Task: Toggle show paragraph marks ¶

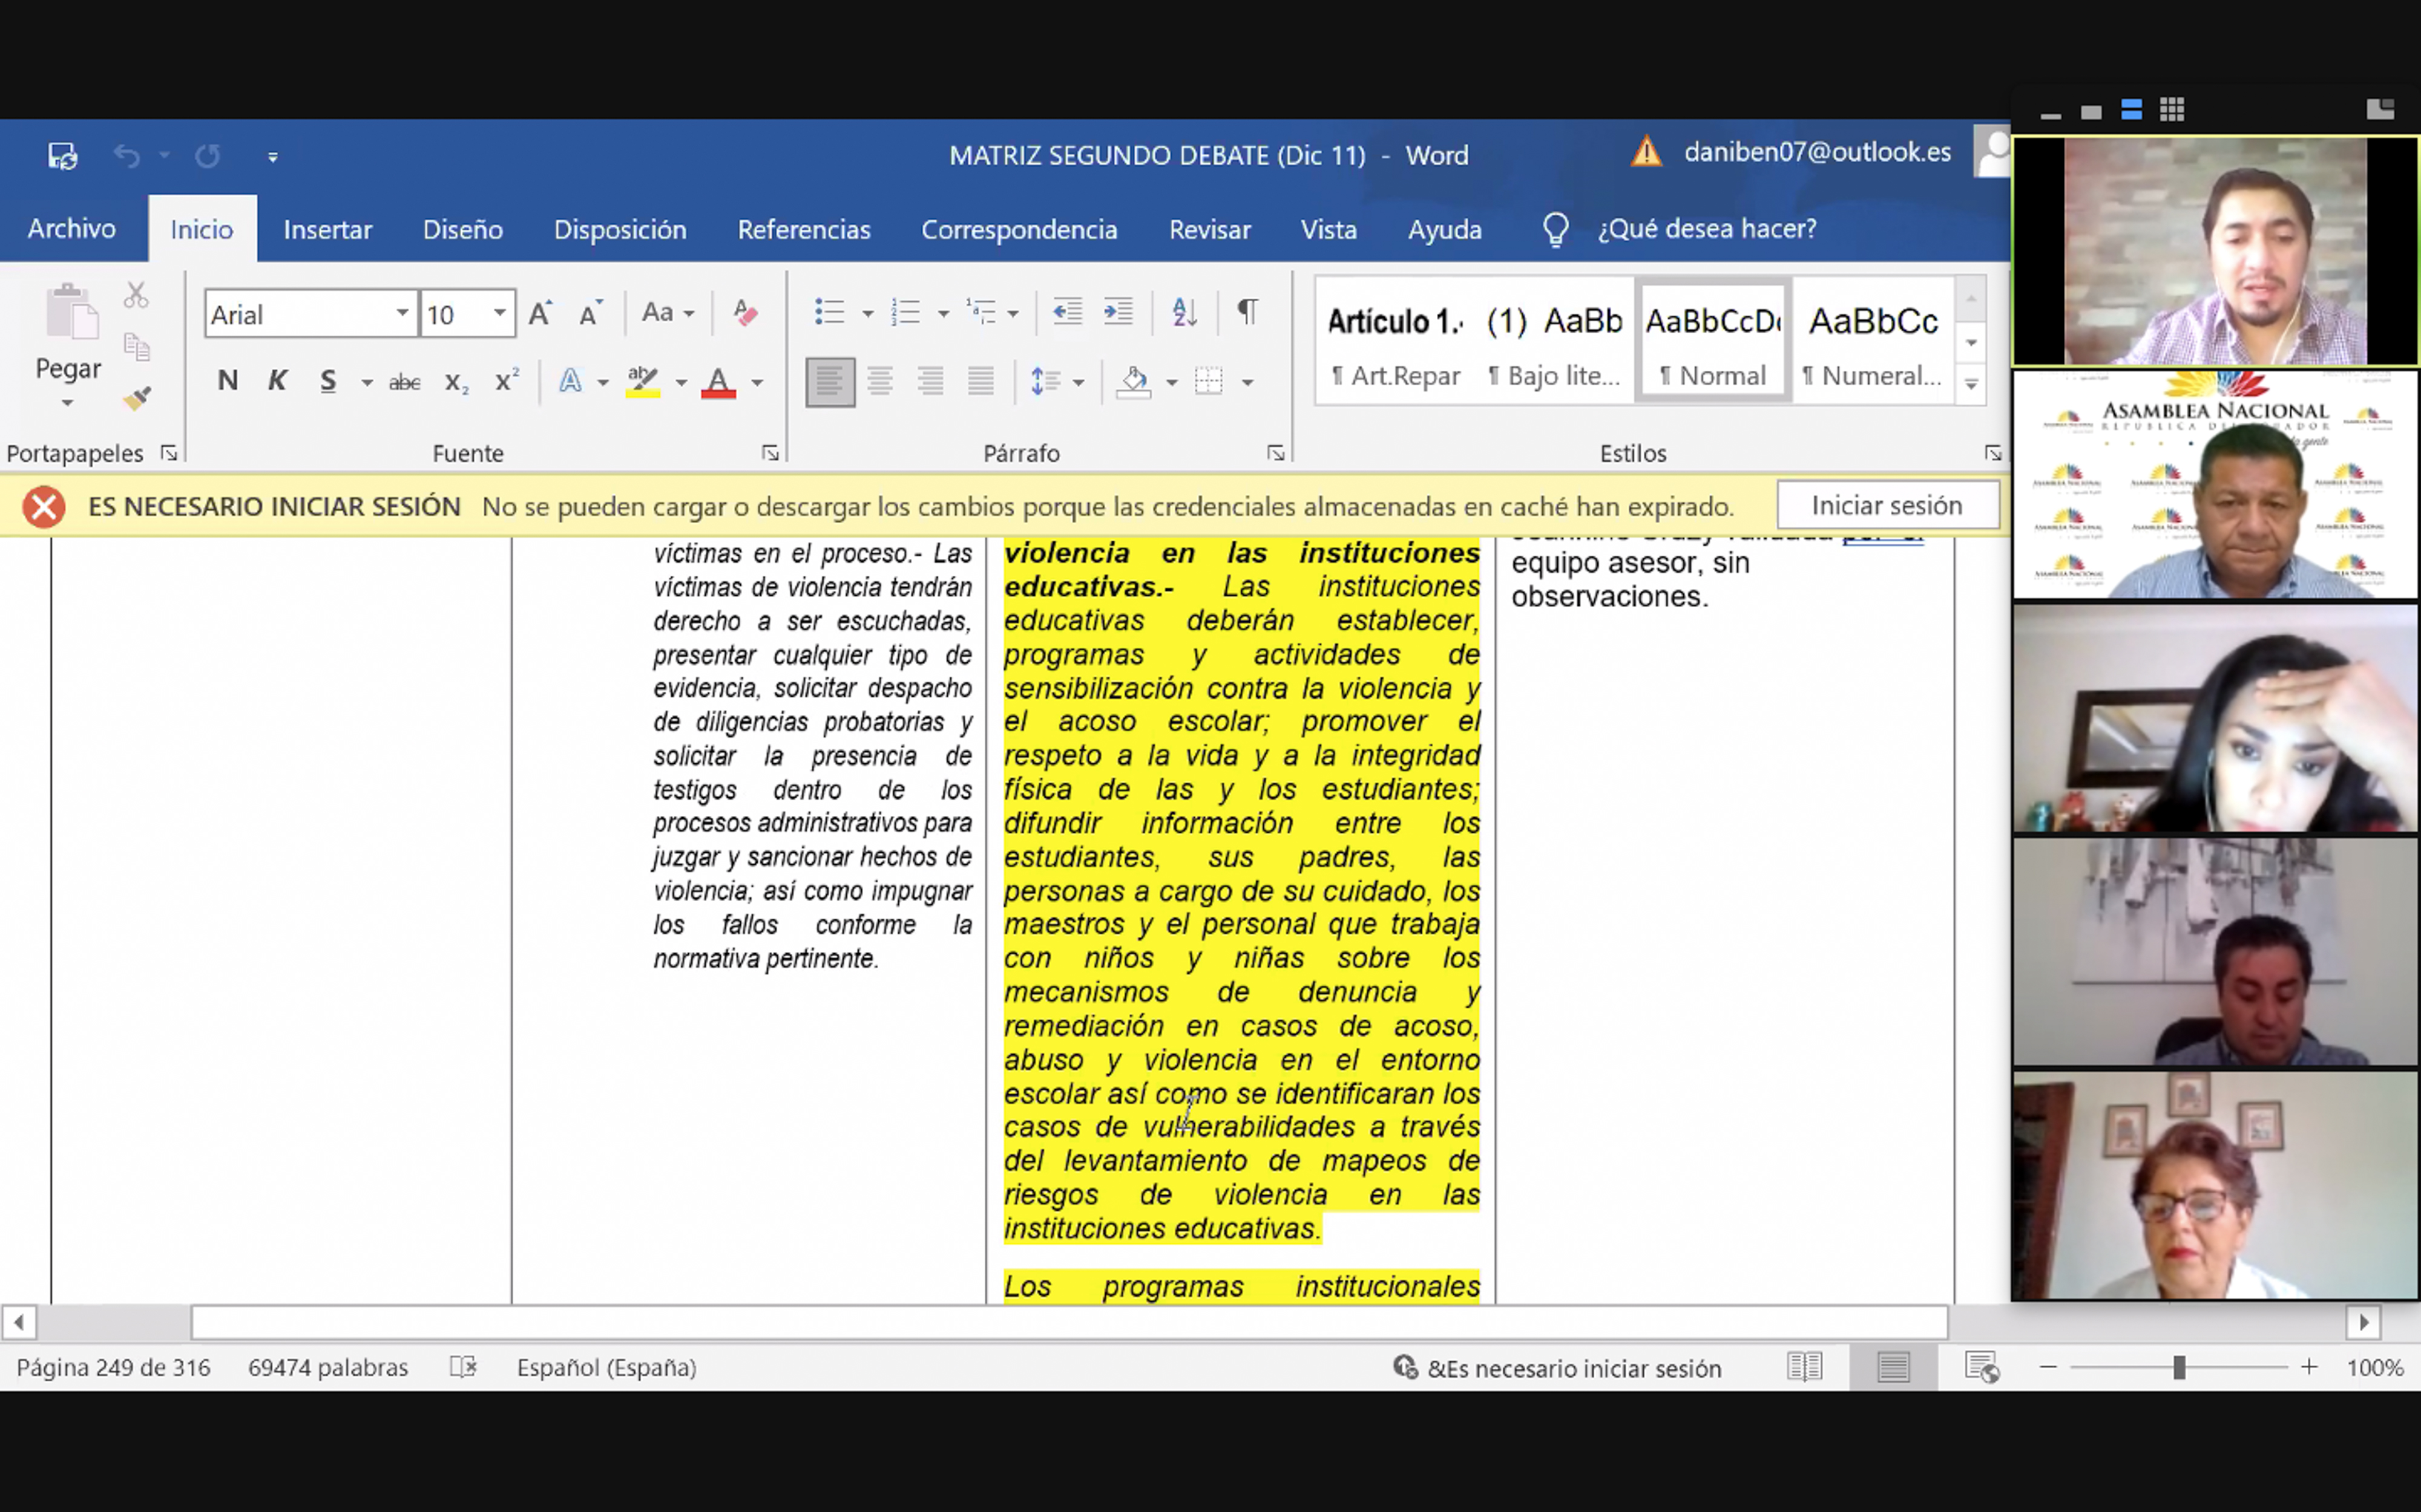Action: point(1247,312)
